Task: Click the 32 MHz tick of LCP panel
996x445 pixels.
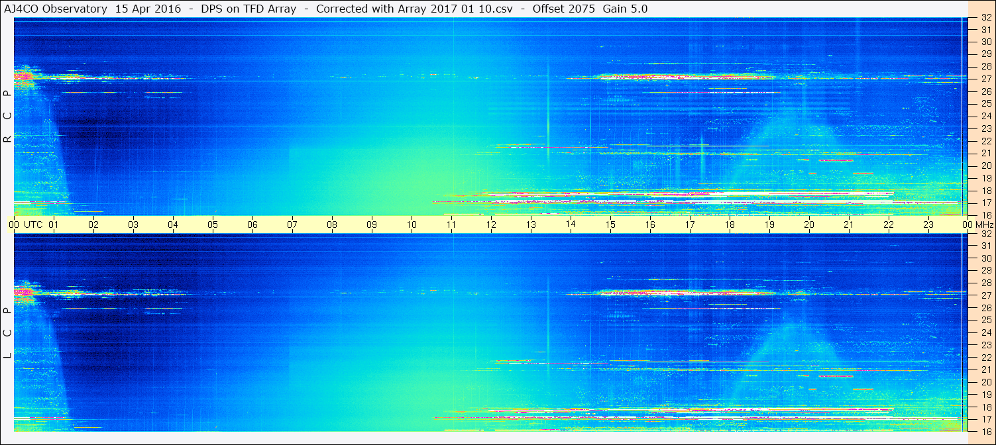Action: [x=986, y=234]
